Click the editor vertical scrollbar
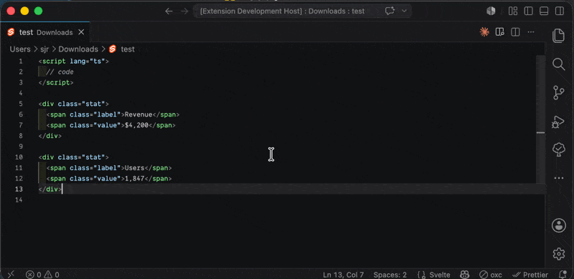This screenshot has height=279, width=574. [541, 119]
